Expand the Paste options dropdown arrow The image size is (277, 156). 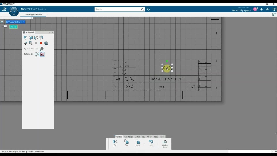pyautogui.click(x=144, y=144)
